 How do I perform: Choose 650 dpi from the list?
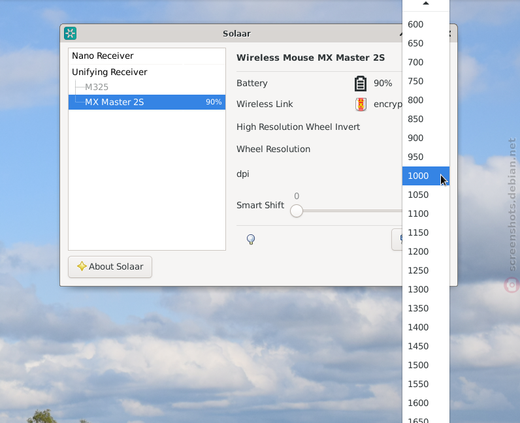(426, 44)
